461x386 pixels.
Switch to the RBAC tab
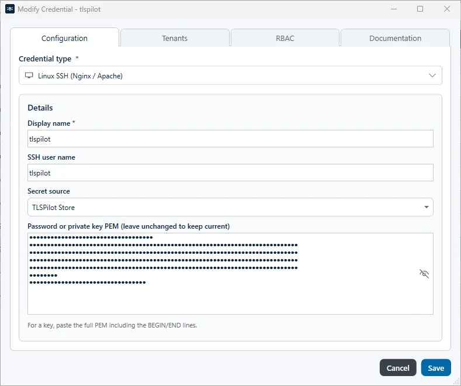pos(285,38)
